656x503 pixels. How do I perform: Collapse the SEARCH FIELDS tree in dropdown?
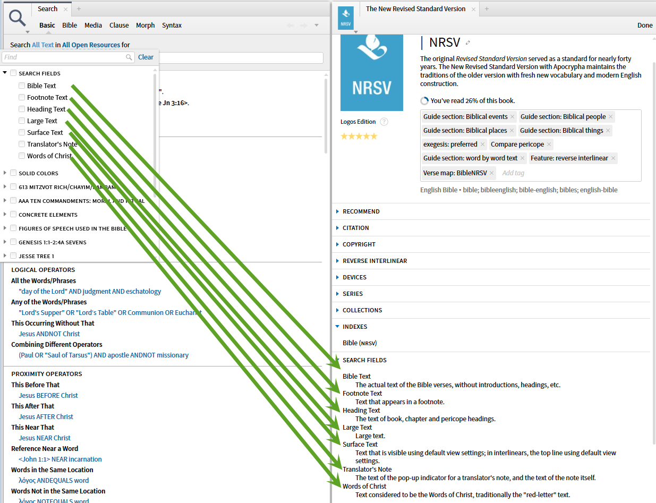point(5,73)
